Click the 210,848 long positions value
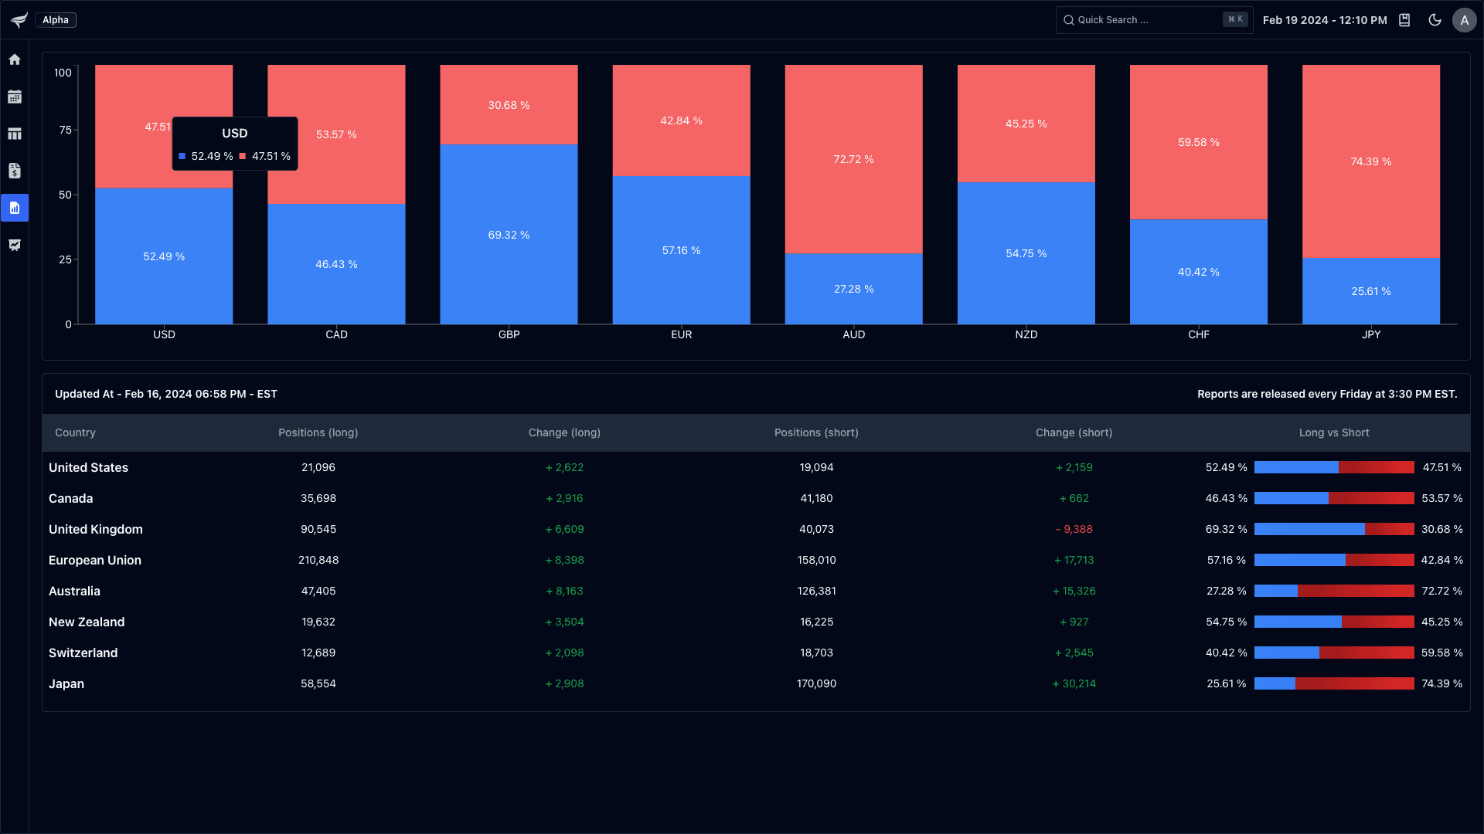Viewport: 1484px width, 834px height. 318,560
